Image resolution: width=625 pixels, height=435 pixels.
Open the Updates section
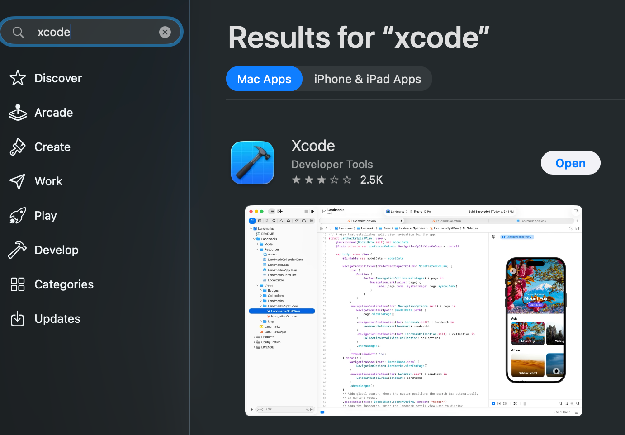tap(57, 319)
